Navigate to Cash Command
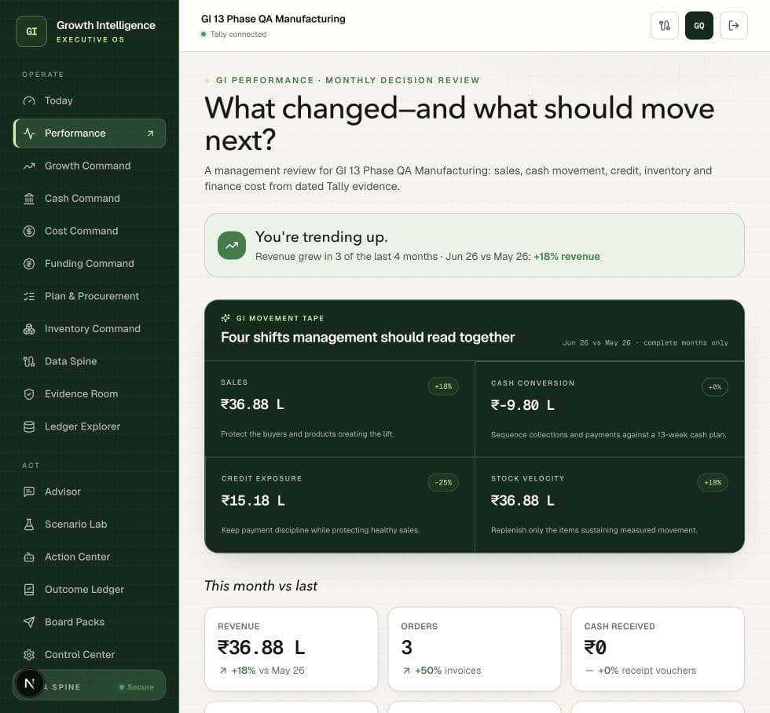 coord(90,198)
